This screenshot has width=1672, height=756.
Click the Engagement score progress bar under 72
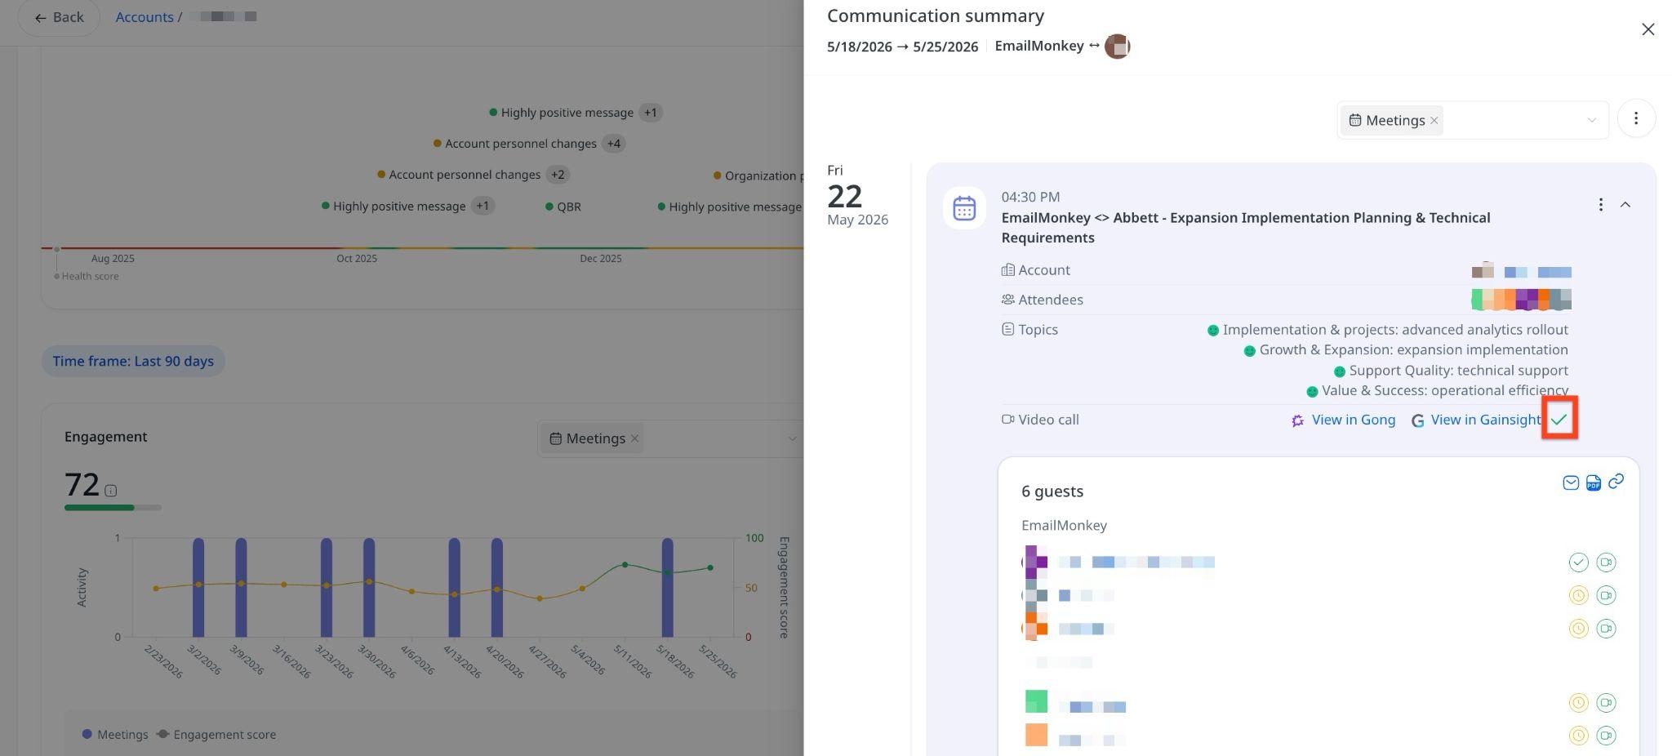[113, 508]
